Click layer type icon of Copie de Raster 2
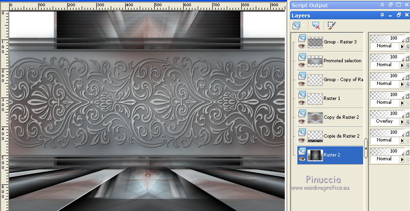 point(302,132)
